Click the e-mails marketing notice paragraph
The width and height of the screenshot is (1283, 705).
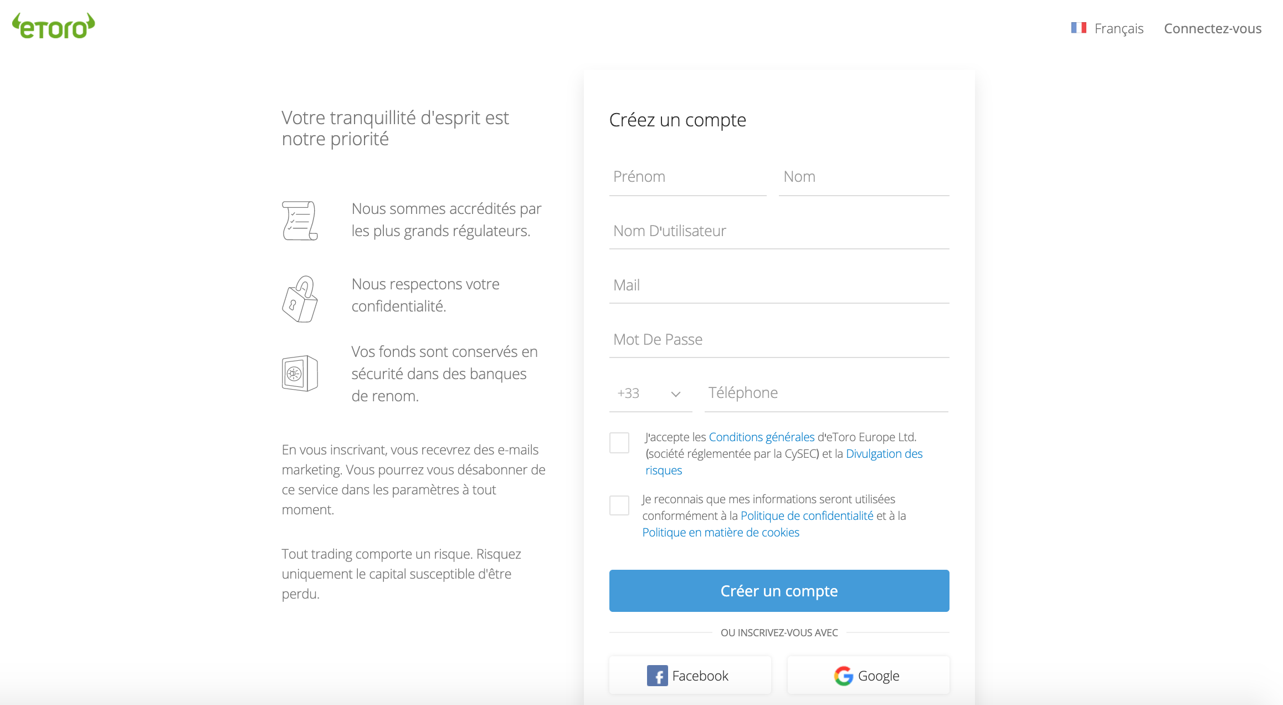414,479
